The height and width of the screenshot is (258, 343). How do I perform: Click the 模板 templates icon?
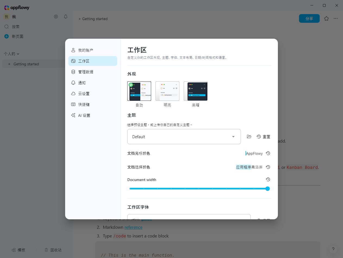[x=14, y=250]
